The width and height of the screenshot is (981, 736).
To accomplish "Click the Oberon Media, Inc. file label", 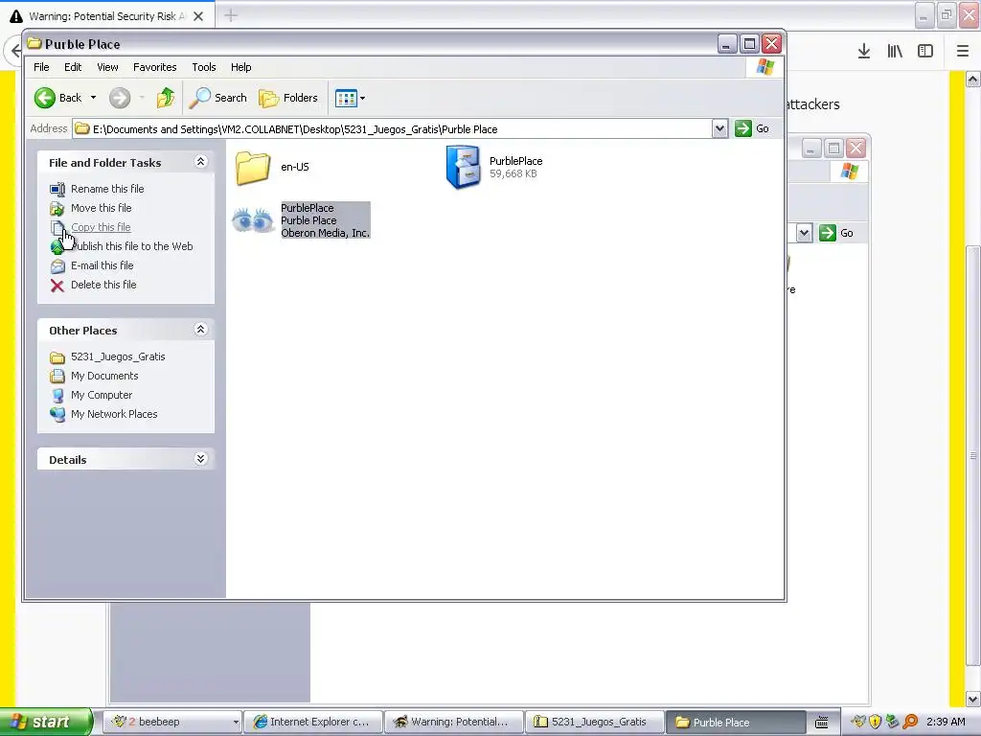I will tap(326, 233).
